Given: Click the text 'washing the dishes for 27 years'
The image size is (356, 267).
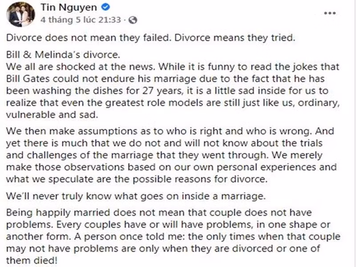Looking at the screenshot, I should [103, 89].
